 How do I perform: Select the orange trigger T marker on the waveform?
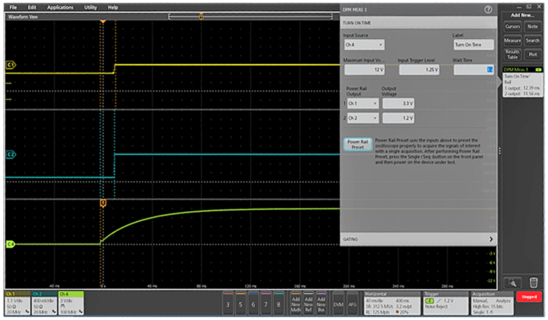point(103,203)
